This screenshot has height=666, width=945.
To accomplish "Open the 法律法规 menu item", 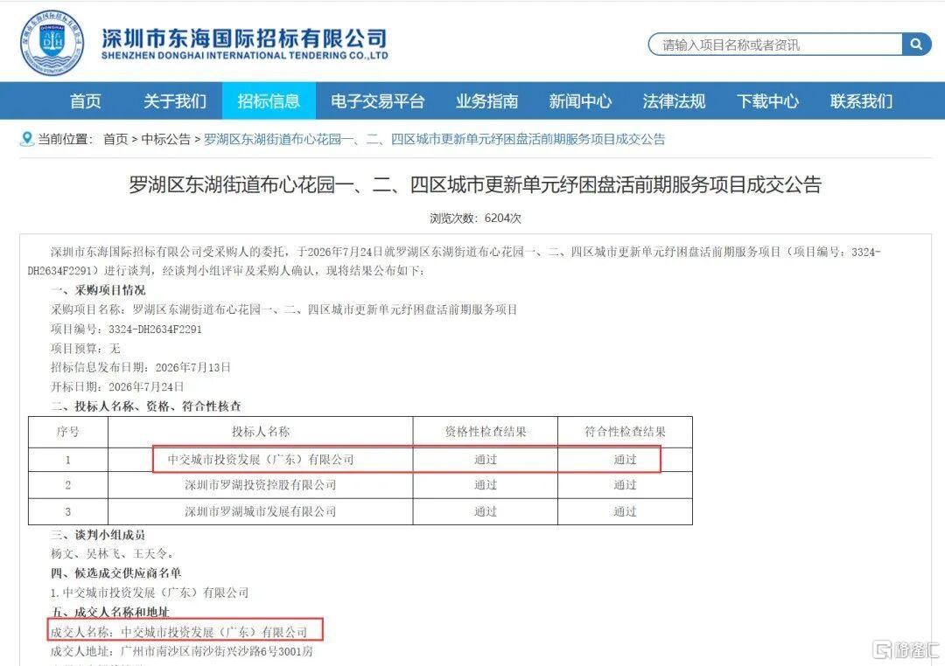I will click(x=674, y=101).
